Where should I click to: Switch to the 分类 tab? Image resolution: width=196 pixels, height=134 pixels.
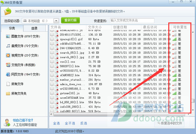point(12,28)
